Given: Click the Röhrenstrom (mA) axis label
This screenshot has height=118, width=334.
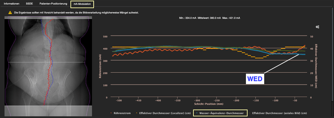Looking at the screenshot, I should tap(100, 66).
